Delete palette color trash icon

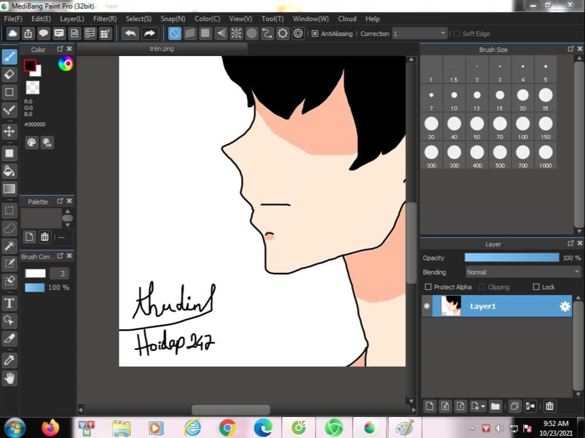(x=45, y=237)
